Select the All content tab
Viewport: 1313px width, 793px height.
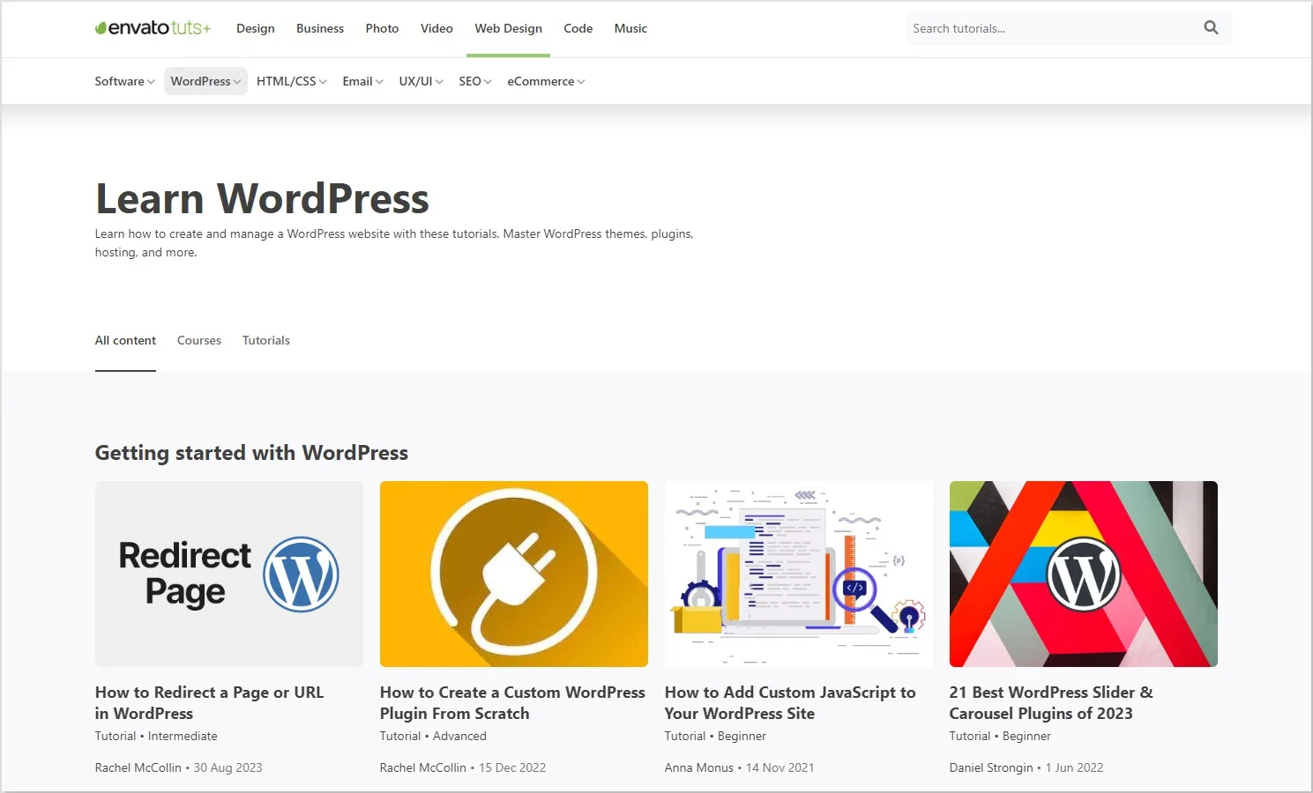(125, 340)
